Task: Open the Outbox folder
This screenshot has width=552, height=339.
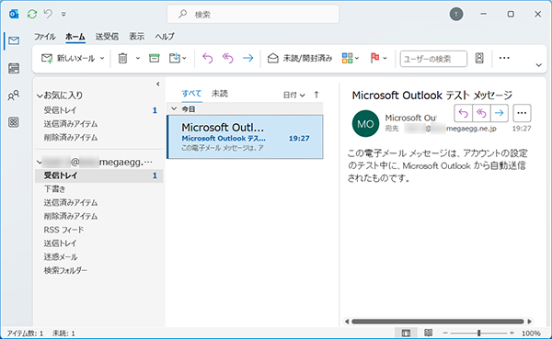Action: pyautogui.click(x=98, y=243)
